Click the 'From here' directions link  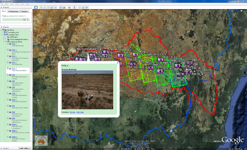tap(80, 112)
